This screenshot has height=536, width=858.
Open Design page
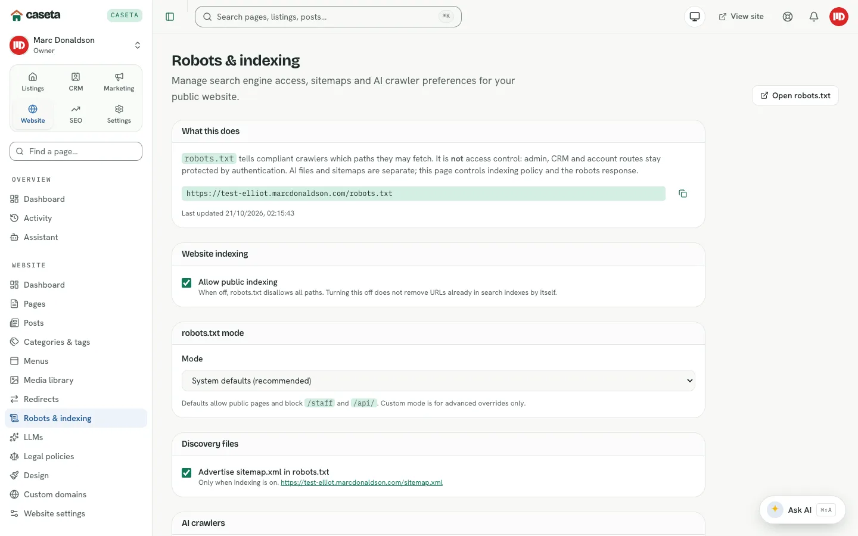click(x=76, y=475)
